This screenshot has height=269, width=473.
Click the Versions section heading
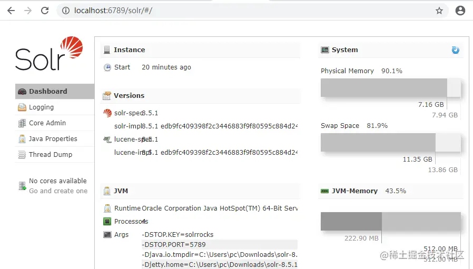point(129,96)
